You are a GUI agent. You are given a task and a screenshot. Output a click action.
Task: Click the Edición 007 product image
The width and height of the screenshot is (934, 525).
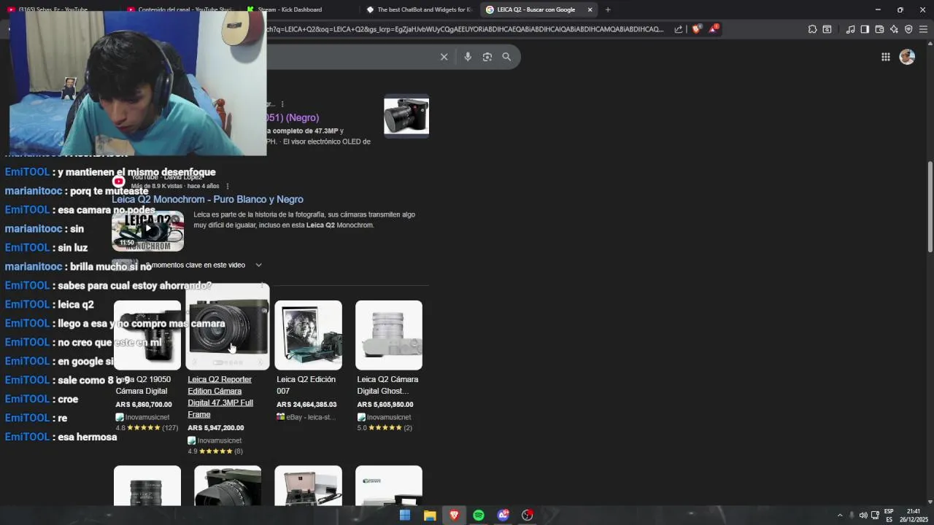tap(308, 335)
